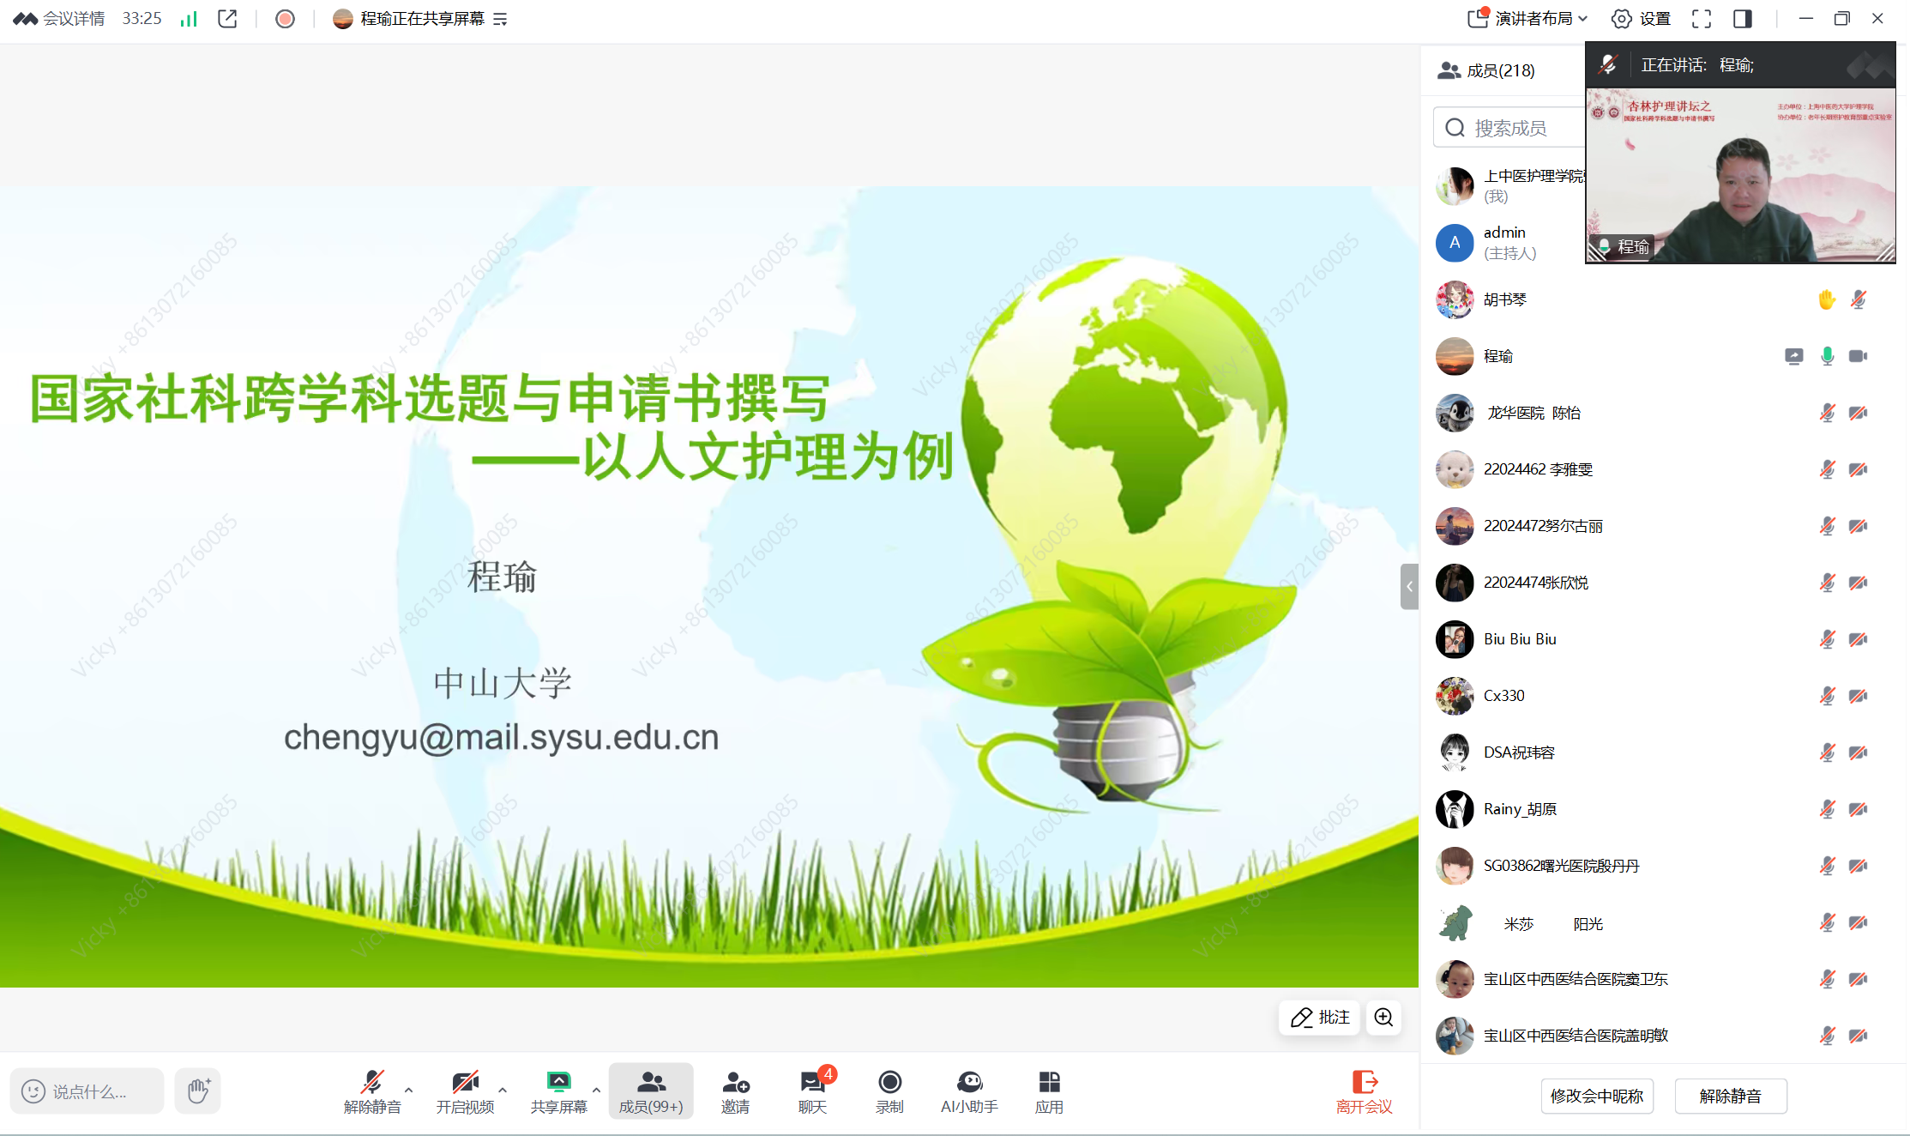Click 修改会中昵称 button

coord(1596,1096)
